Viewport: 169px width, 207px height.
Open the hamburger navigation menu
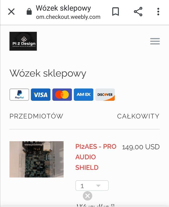click(155, 41)
